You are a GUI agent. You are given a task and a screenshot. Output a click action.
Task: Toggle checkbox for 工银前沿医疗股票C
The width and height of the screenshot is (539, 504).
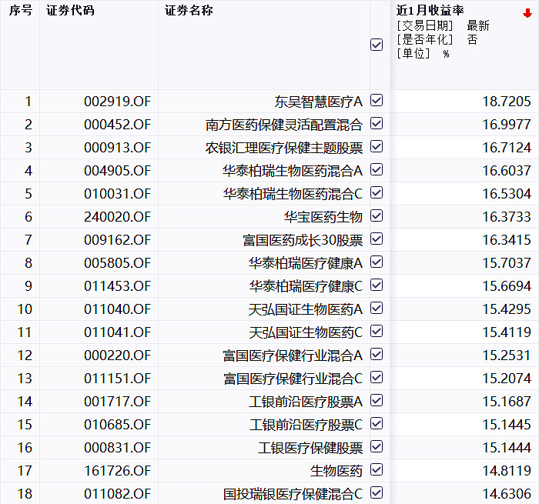point(377,424)
